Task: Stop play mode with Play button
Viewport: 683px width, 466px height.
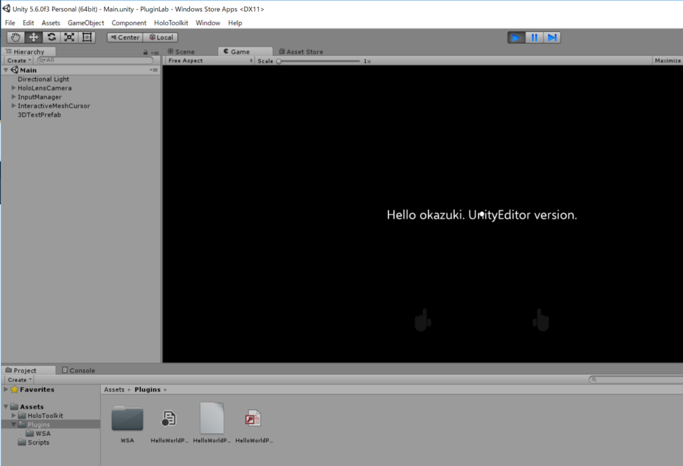Action: click(516, 37)
